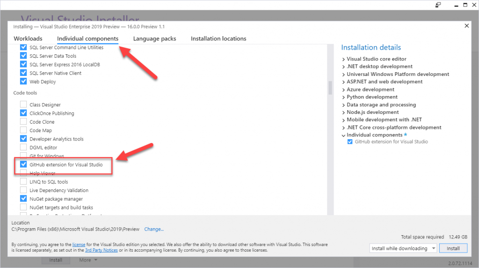Enable LINQ to SQL tools checkbox
This screenshot has width=479, height=268.
(23, 181)
